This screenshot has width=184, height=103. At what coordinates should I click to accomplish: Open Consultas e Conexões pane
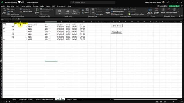coord(47,9)
